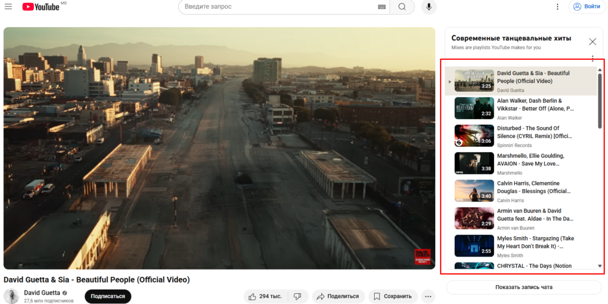Open playlist panel three-dot options menu

click(x=592, y=59)
